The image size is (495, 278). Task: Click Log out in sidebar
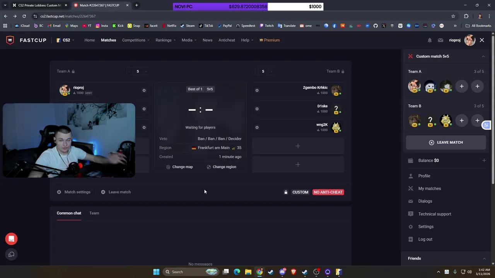(x=425, y=239)
